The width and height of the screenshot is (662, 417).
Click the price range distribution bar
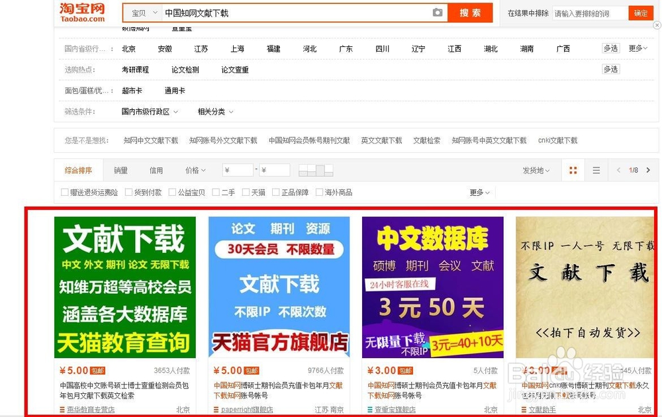(x=316, y=170)
